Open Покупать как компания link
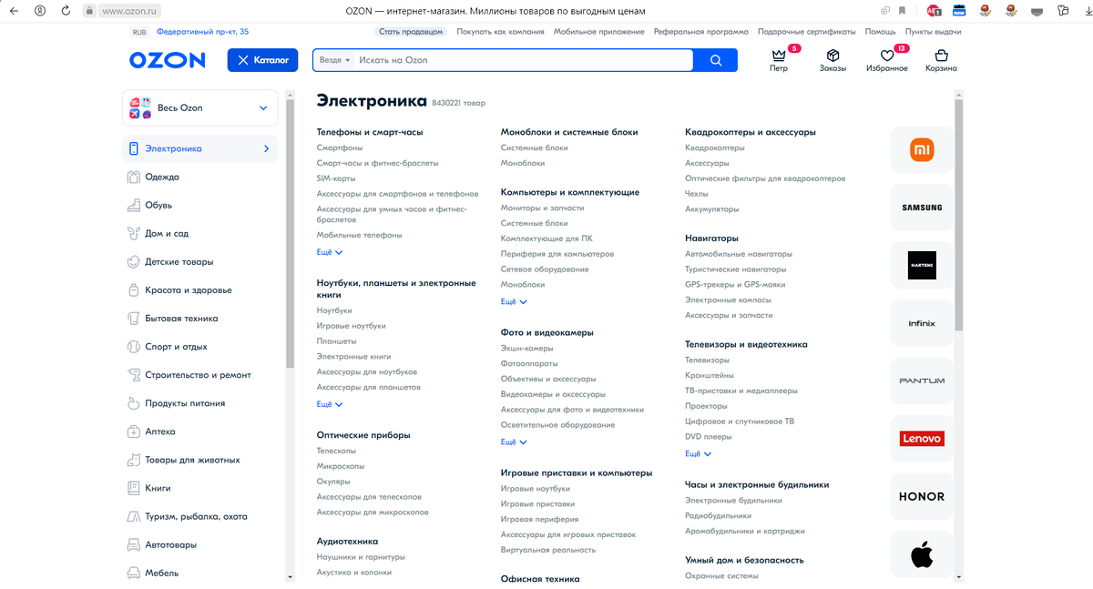The image size is (1093, 589). [x=501, y=32]
